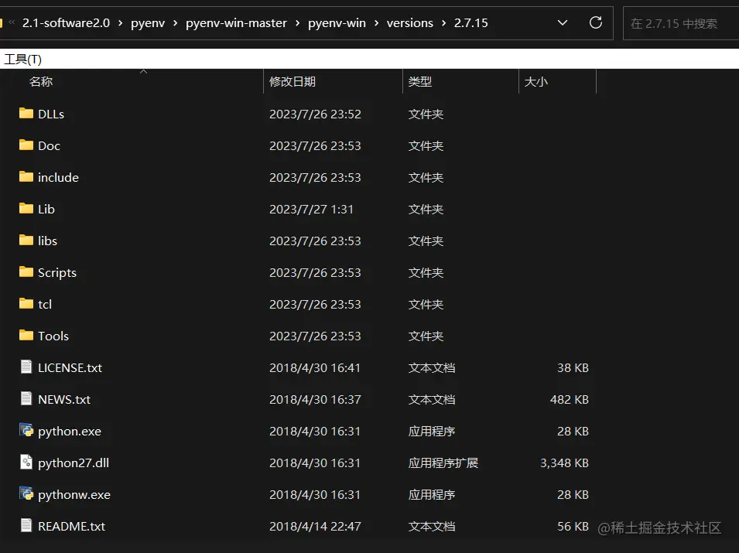Select the NEWS.txt file name

tap(64, 399)
